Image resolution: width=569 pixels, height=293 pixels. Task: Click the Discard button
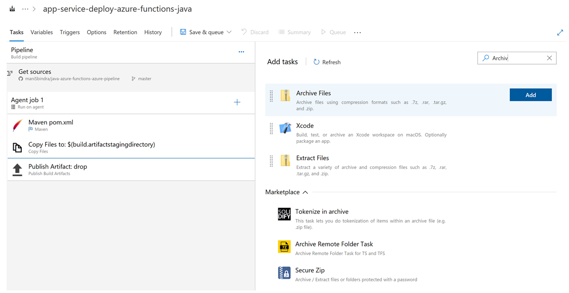[x=255, y=32]
